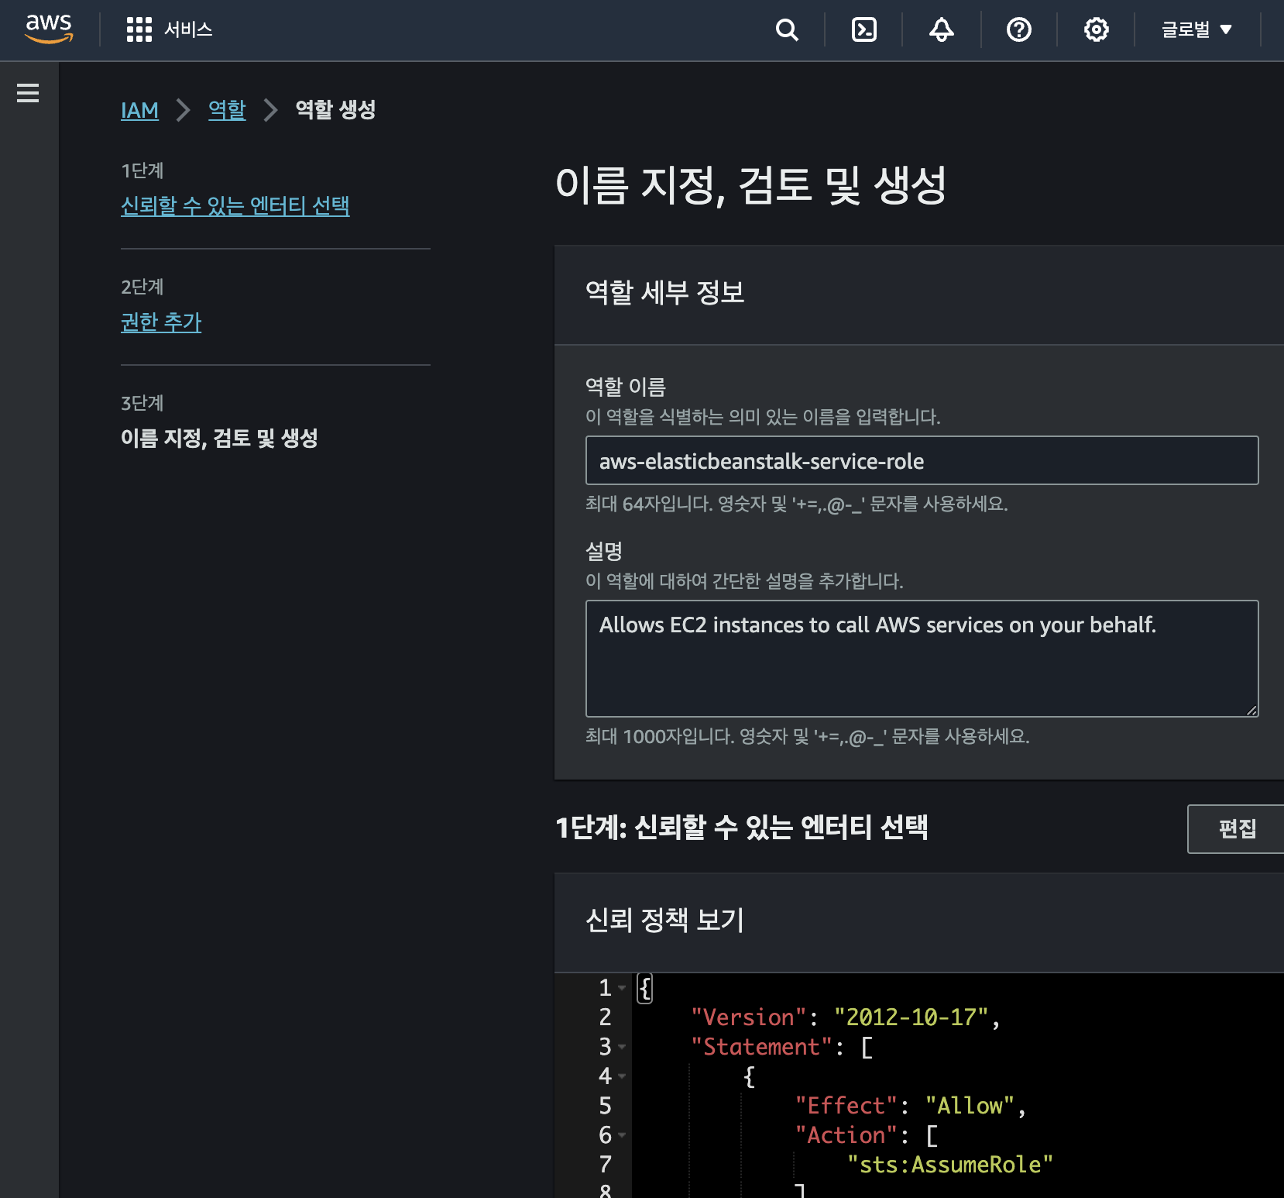Click the 편집 button for step 1
The image size is (1284, 1198).
[1236, 829]
